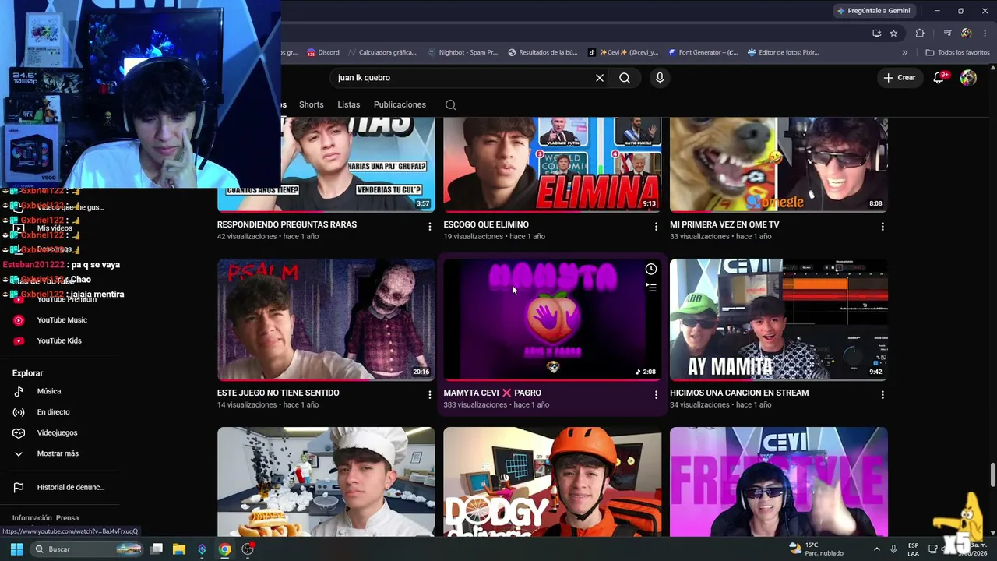Viewport: 997px width, 561px height.
Task: Clear the search box with the X icon
Action: point(600,78)
